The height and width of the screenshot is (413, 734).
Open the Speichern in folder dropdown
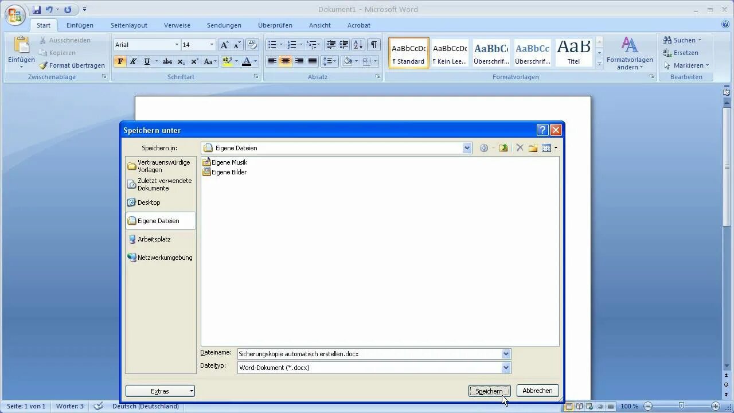tap(467, 148)
